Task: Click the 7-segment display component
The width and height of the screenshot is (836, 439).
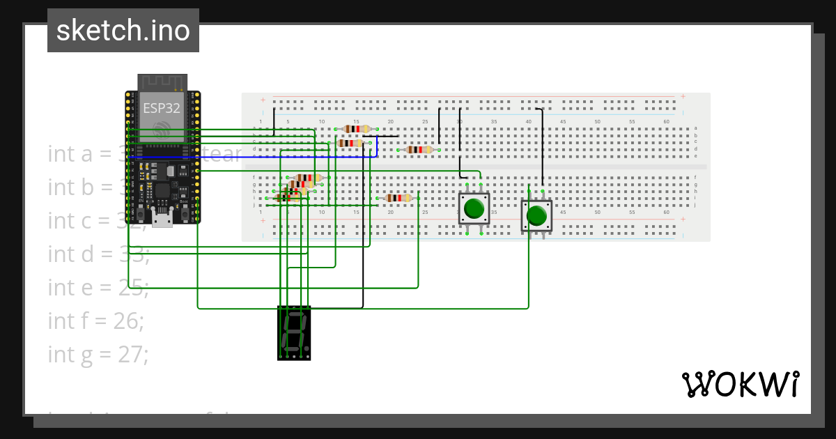Action: click(x=293, y=332)
